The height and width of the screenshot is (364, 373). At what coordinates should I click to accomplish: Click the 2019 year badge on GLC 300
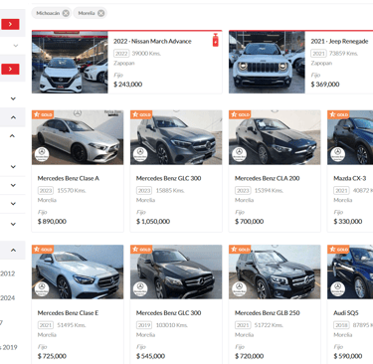pyautogui.click(x=144, y=325)
